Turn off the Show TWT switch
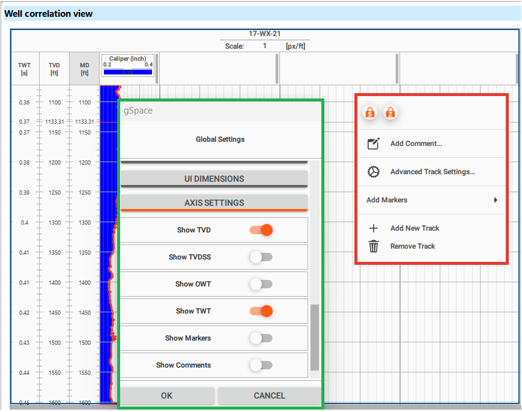Viewport: 522px width, 412px height. click(x=261, y=311)
